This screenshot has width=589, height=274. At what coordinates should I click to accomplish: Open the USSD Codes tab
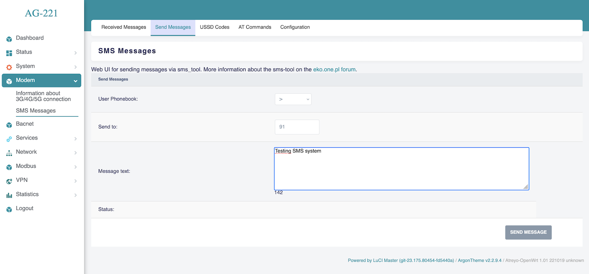click(215, 27)
